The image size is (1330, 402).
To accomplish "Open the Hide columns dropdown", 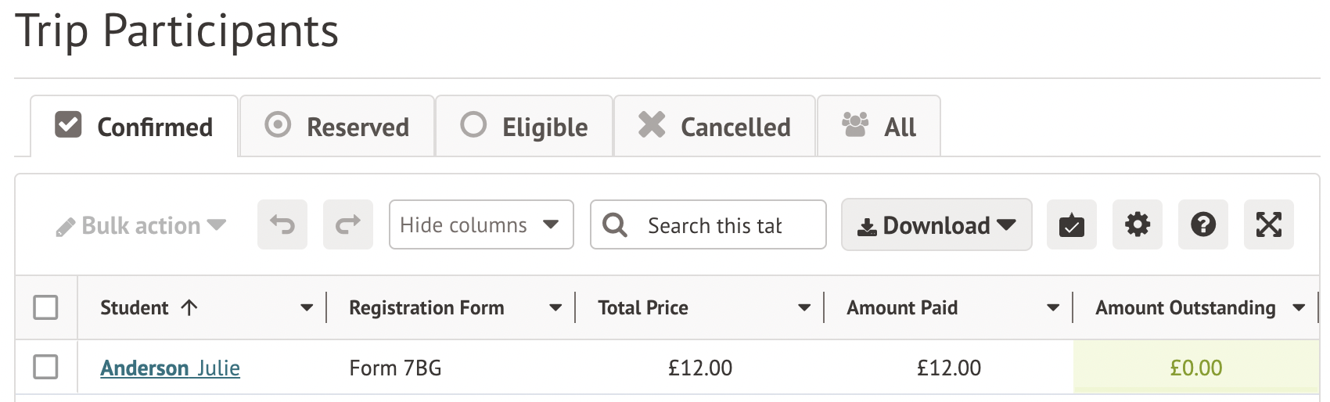I will coord(480,225).
